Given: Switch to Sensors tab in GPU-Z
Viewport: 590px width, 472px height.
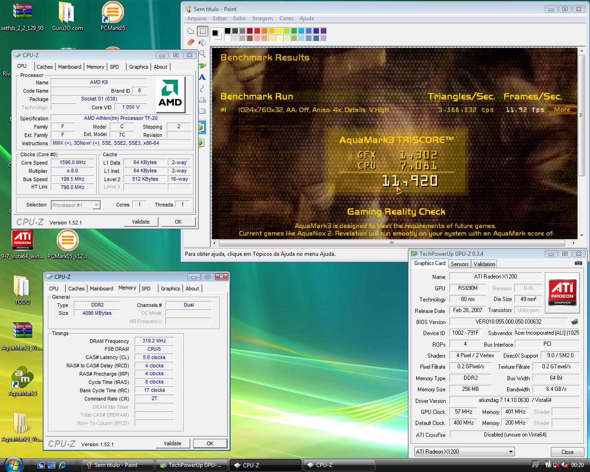Looking at the screenshot, I should point(460,264).
